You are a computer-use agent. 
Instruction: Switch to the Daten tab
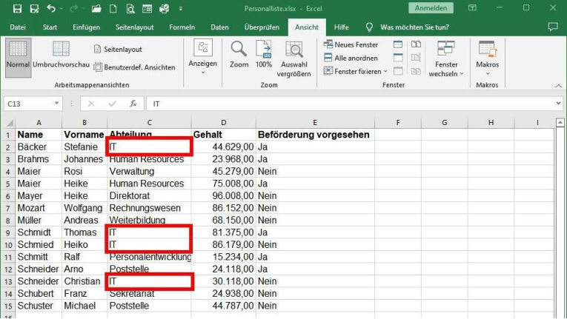tap(219, 27)
